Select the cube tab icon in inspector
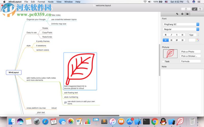The image size is (204, 127). [x=182, y=14]
